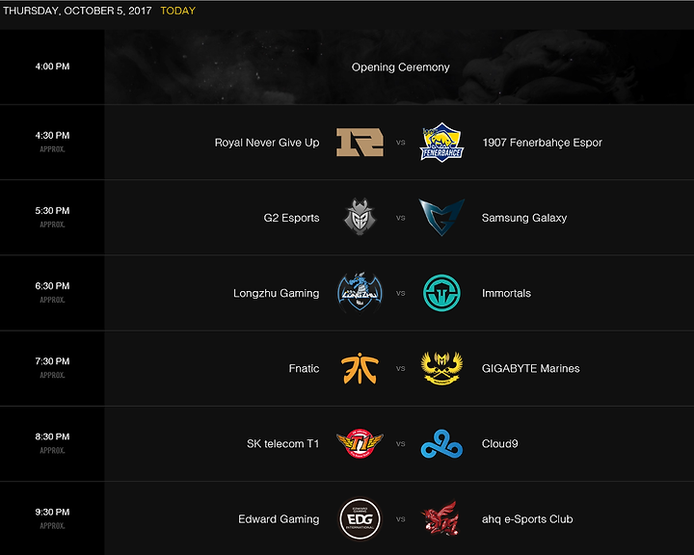Select the blue Cloud9 logo
694x555 pixels.
point(441,443)
